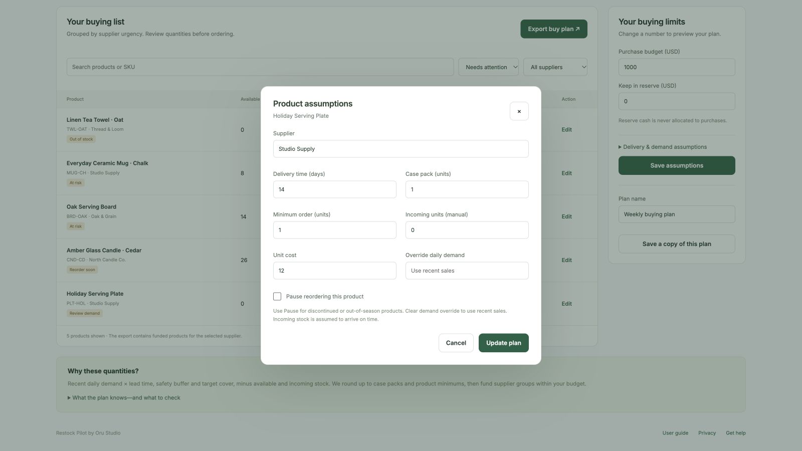
Task: Click the Save assumptions button
Action: [x=676, y=165]
